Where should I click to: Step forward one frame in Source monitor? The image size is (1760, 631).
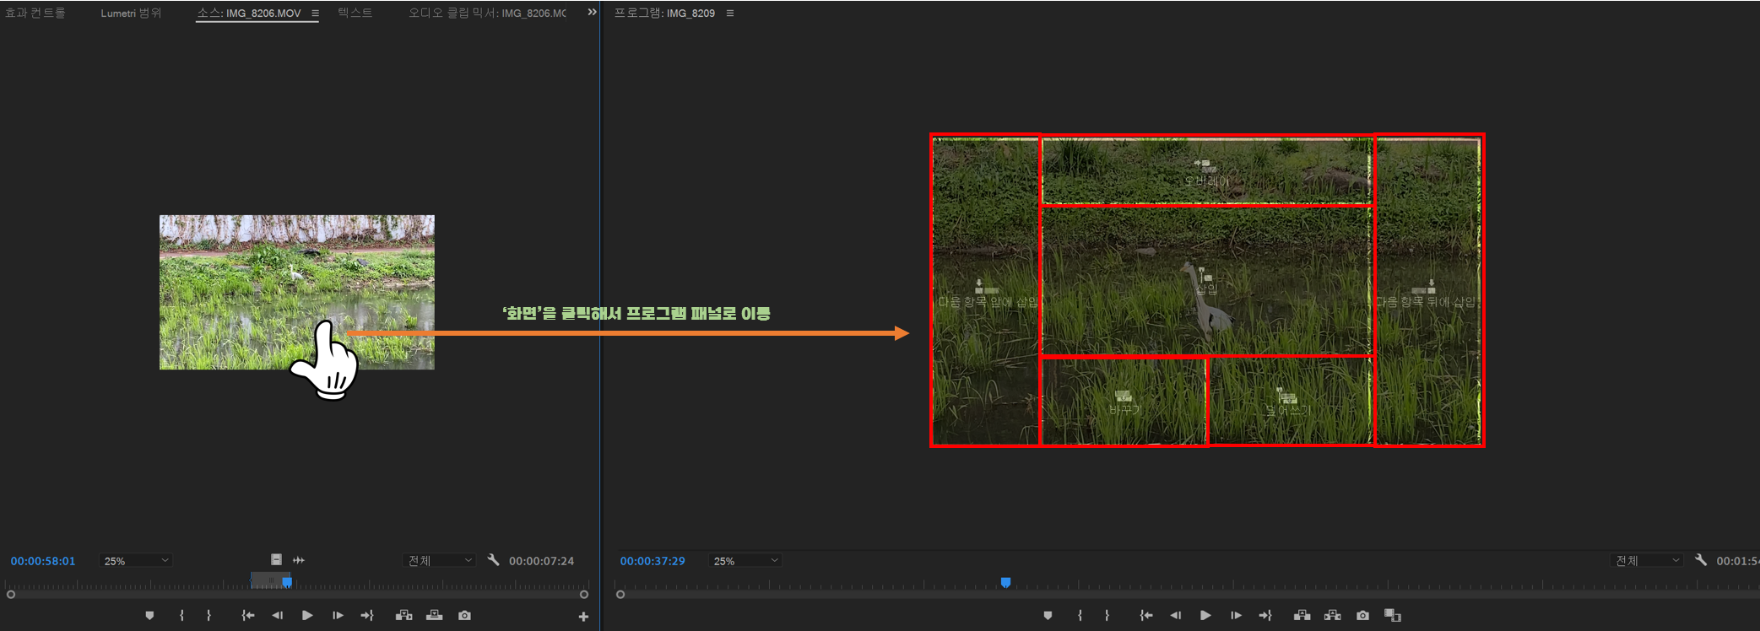point(338,616)
